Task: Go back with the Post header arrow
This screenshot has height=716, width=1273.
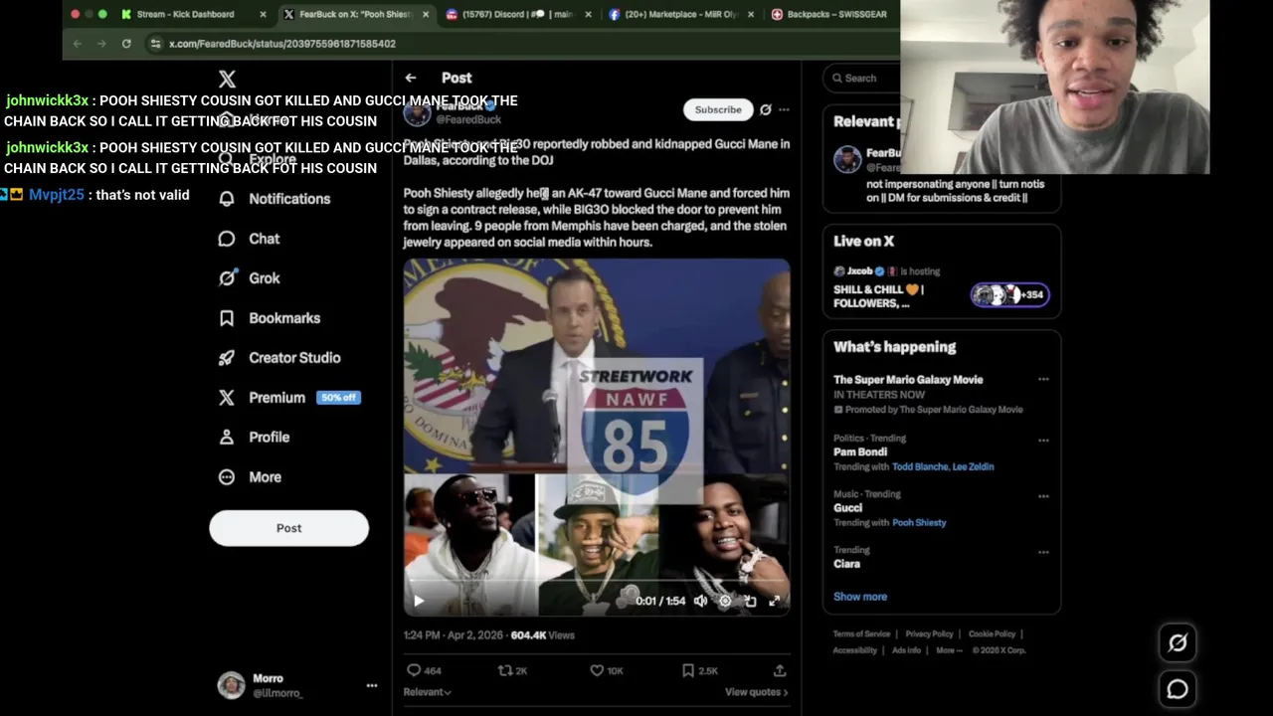Action: [411, 78]
